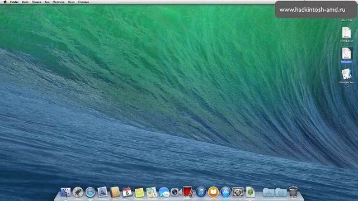Open the Apple menu
This screenshot has width=358, height=201.
(x=5, y=2)
